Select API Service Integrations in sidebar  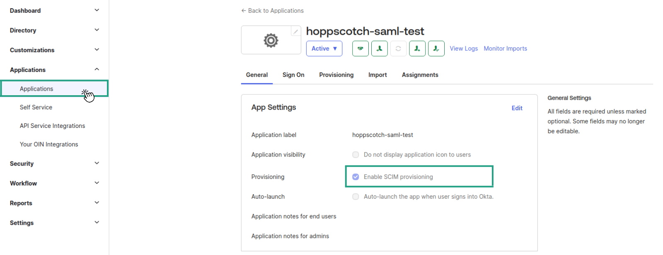[x=53, y=126]
